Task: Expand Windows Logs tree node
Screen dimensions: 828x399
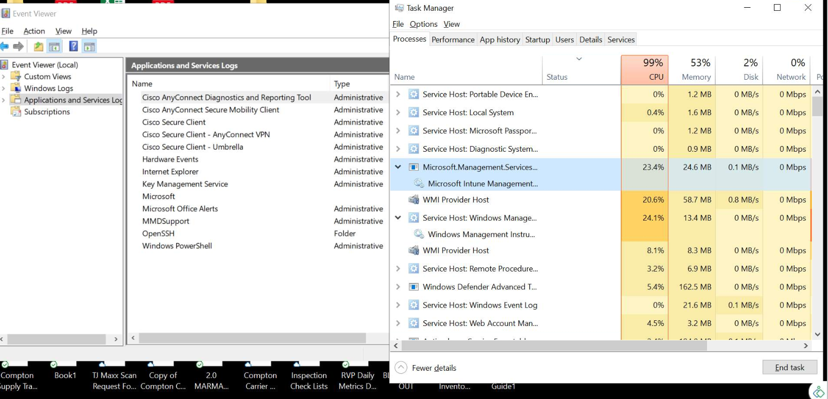Action: click(4, 88)
